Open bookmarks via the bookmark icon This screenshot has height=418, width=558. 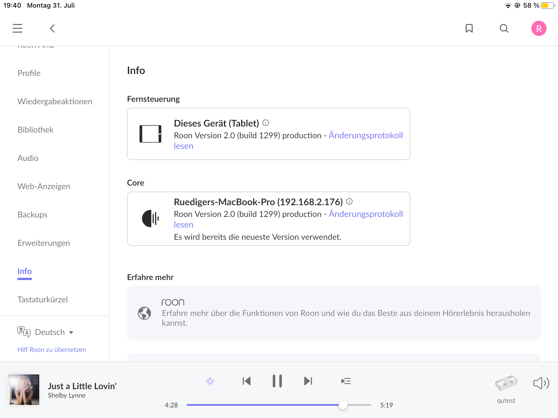click(x=469, y=28)
